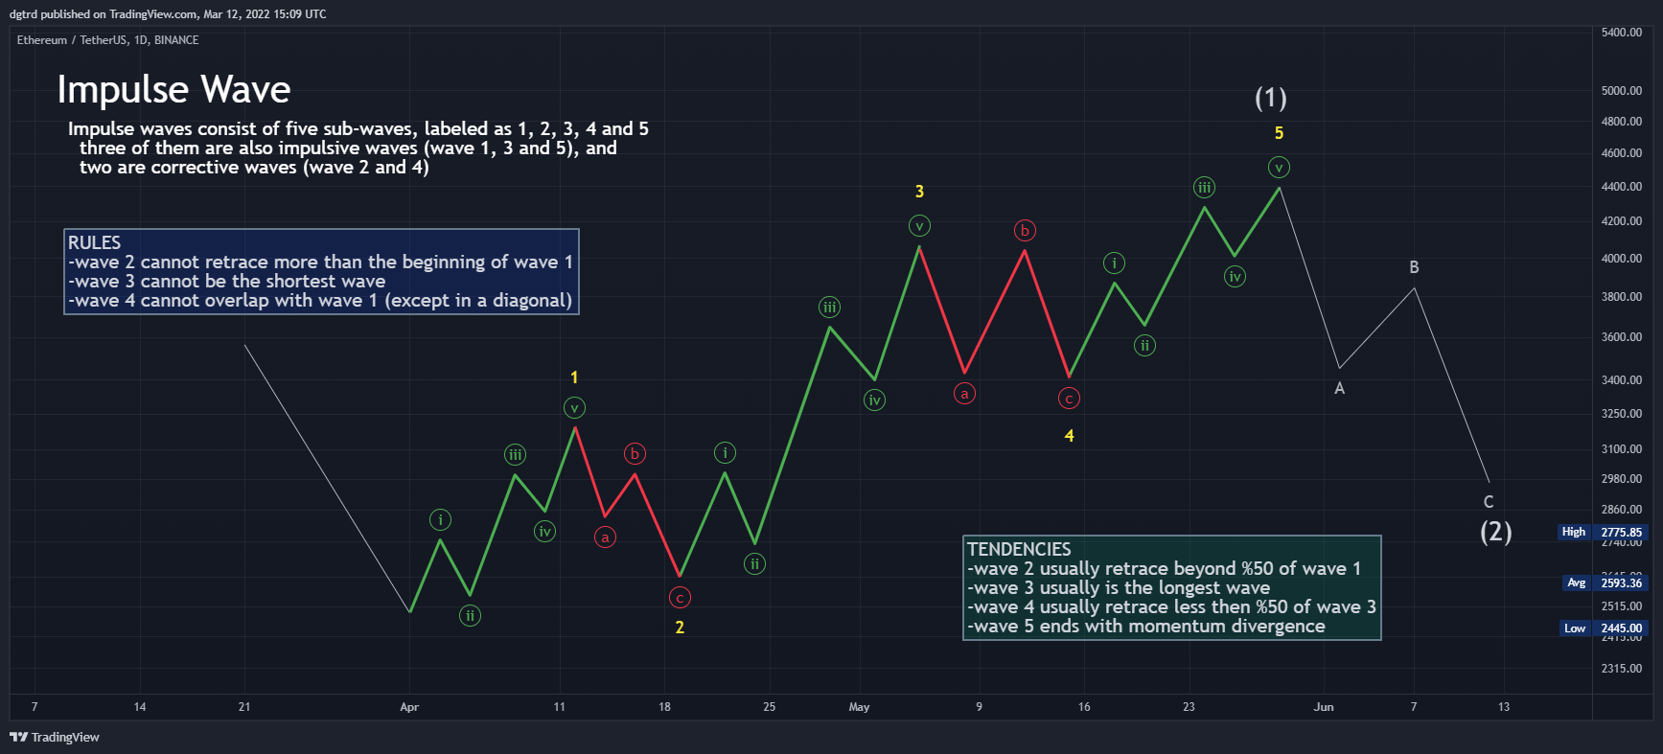Click the Low 2445.00 price label

coord(1603,628)
